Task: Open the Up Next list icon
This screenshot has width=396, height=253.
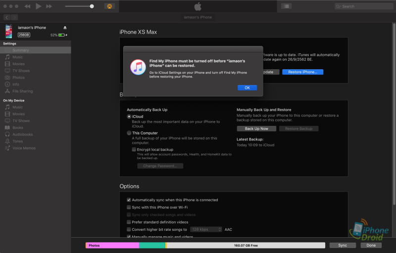Action: [x=286, y=6]
